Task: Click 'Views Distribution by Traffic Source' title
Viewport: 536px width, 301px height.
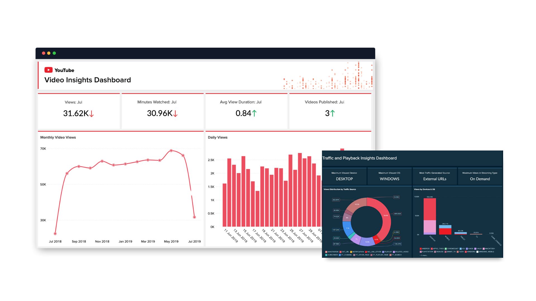Action: (x=340, y=189)
